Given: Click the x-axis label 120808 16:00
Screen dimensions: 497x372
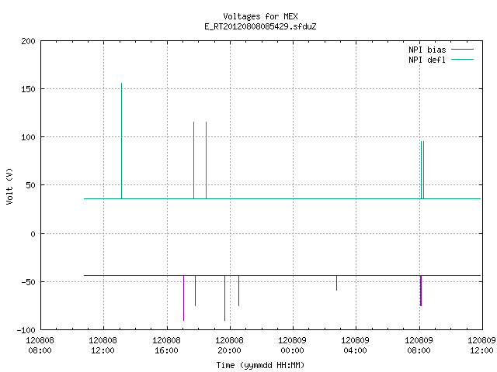Looking at the screenshot, I should pyautogui.click(x=166, y=346).
